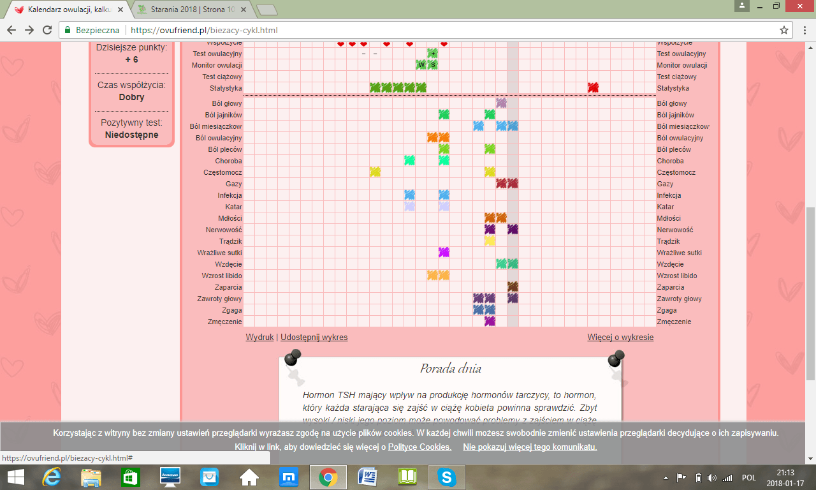
Task: Select the yellow Trądzik symptom marker
Action: (490, 241)
